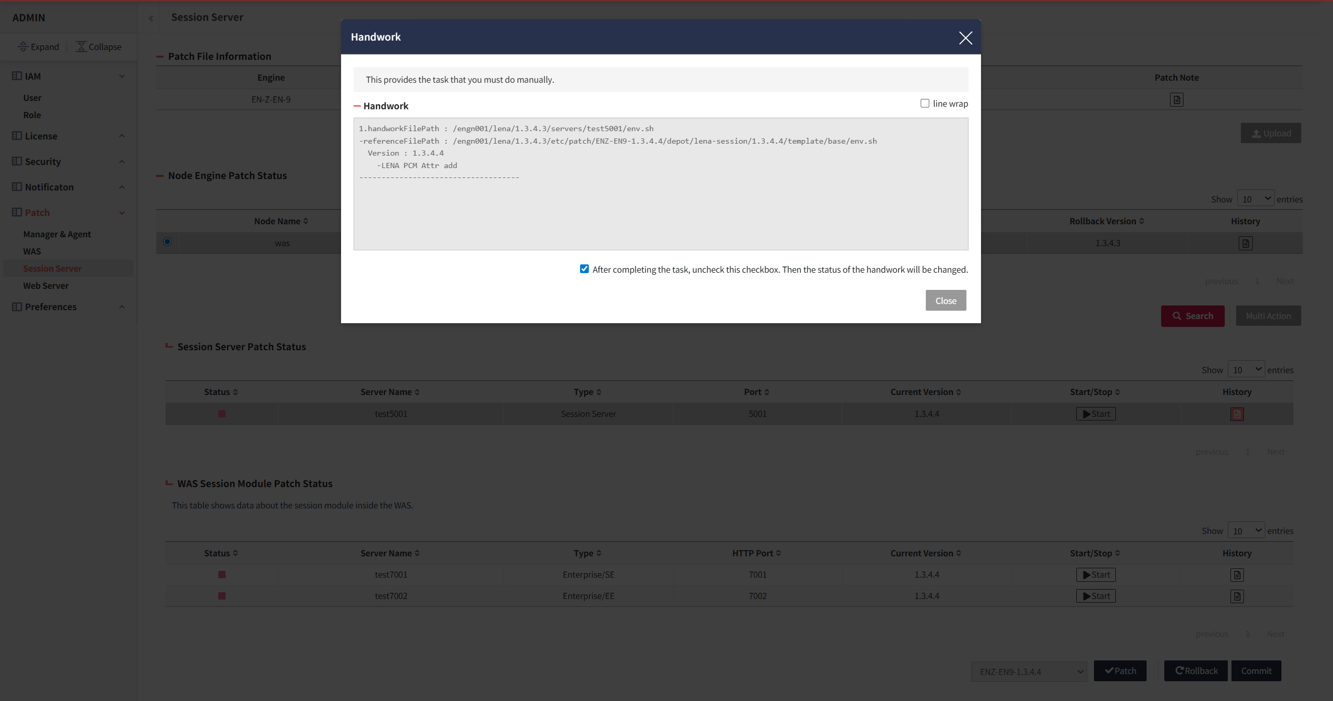
Task: Uncheck the task completion checkbox
Action: (584, 269)
